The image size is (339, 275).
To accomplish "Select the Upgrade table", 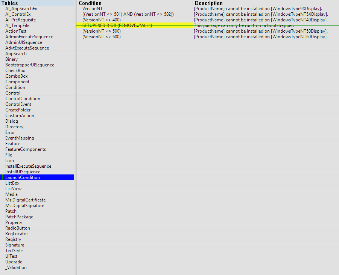I will 14,262.
